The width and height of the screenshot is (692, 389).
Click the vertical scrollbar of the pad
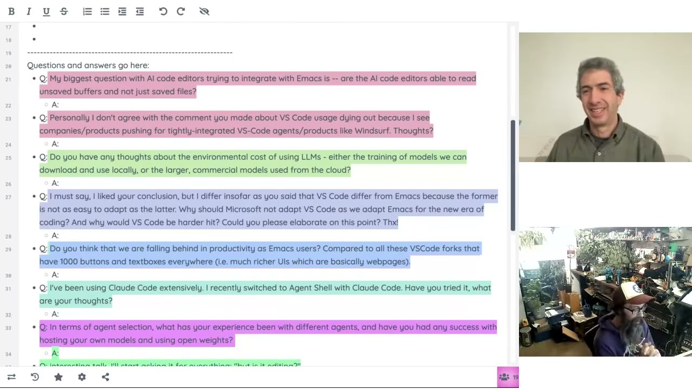[513, 175]
